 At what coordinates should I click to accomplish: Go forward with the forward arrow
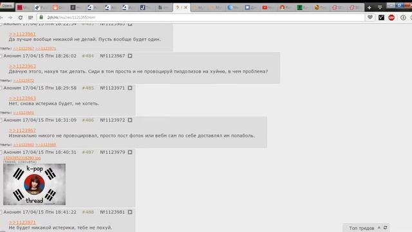coord(10,17)
